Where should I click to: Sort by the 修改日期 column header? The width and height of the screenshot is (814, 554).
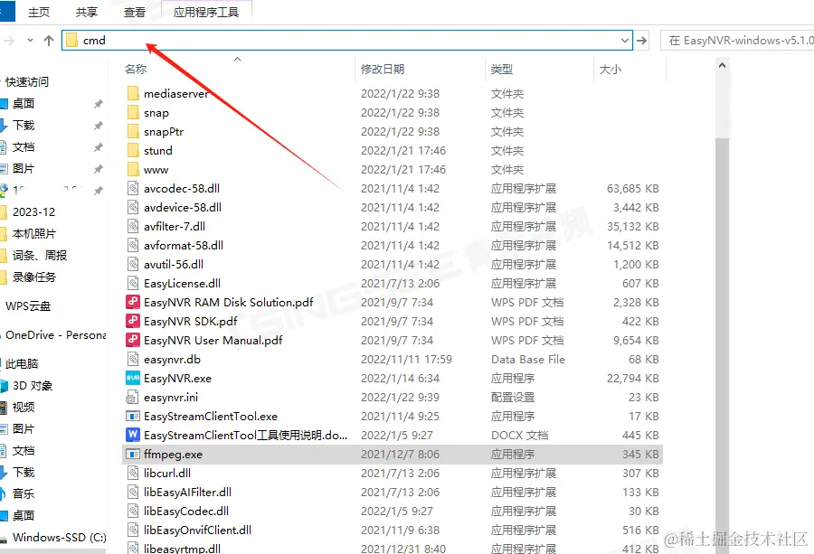coord(383,69)
